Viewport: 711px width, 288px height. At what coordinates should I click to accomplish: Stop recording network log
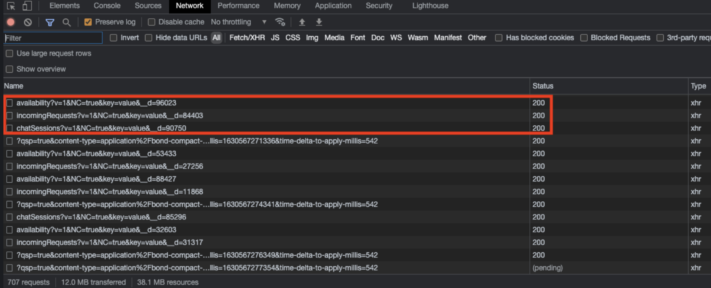(11, 22)
